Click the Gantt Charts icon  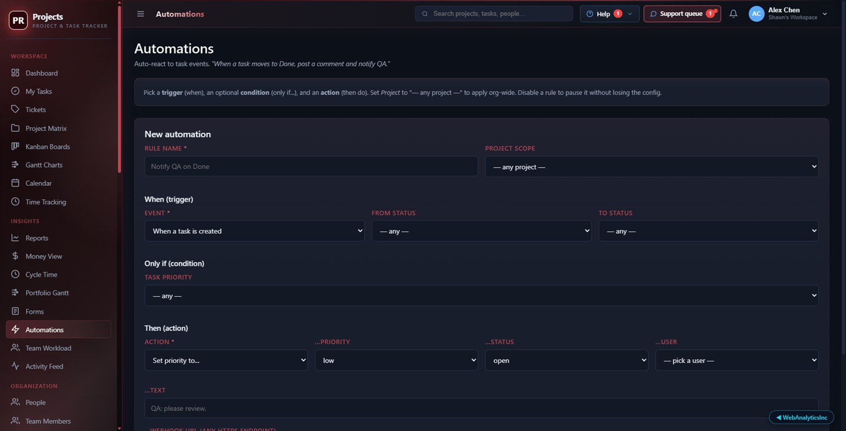[15, 164]
